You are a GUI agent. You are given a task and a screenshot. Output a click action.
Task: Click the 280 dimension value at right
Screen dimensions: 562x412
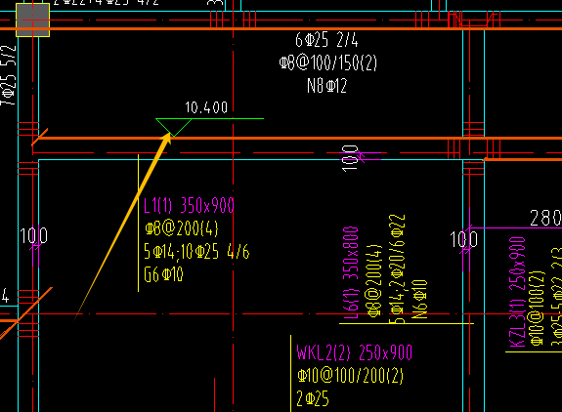(545, 218)
